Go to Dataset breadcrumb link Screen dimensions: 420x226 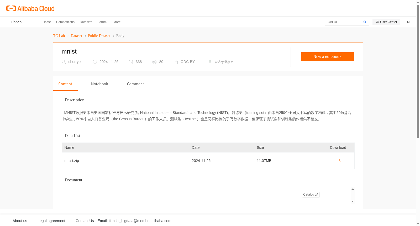(76, 36)
